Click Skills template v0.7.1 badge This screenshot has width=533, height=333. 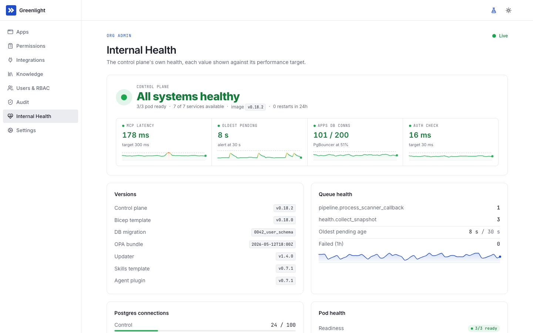pos(286,269)
